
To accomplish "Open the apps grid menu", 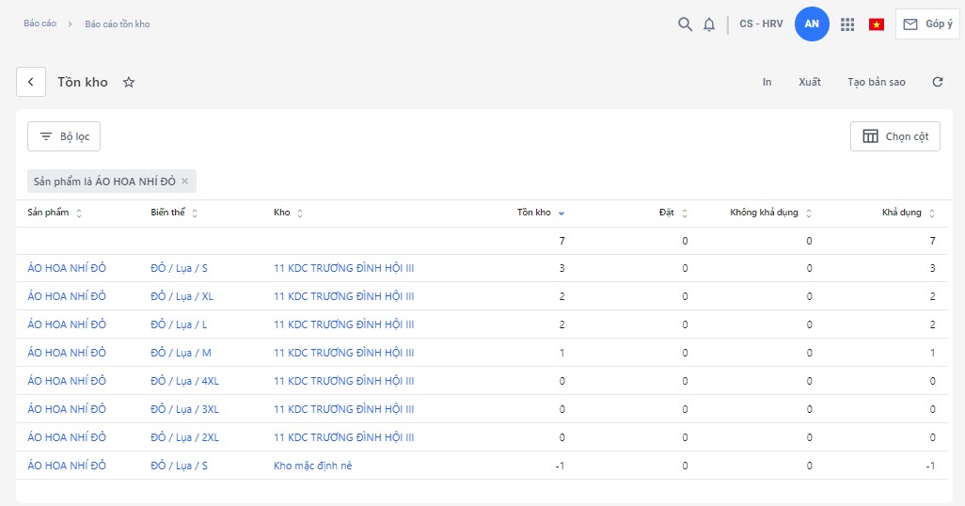I will tap(847, 24).
